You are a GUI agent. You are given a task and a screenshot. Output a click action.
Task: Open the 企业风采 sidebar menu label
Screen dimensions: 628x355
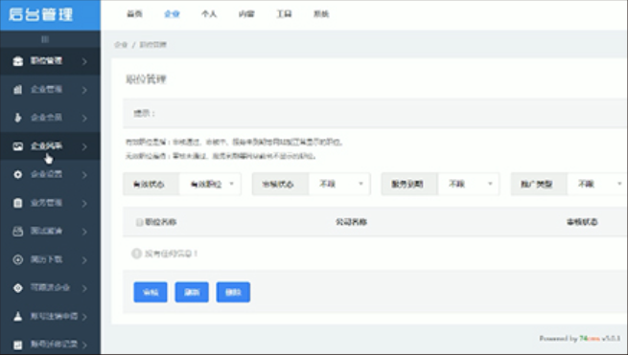pos(46,145)
